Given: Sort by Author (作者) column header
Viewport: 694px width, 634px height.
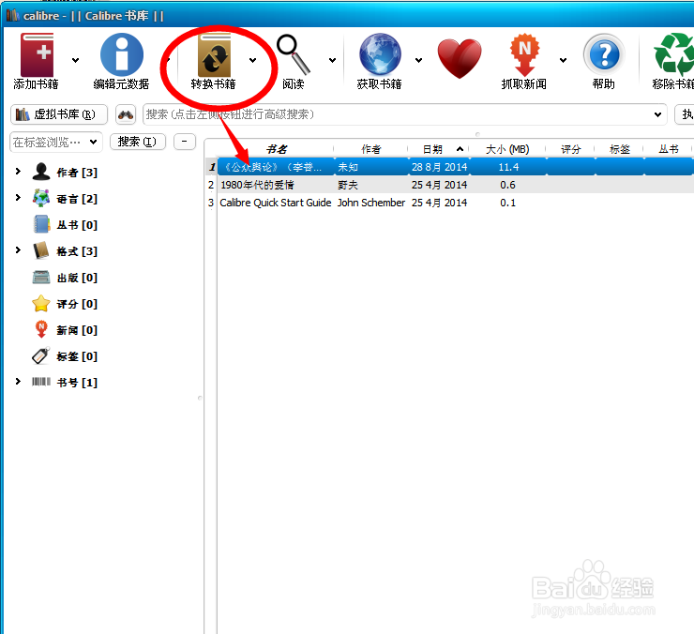Looking at the screenshot, I should click(x=370, y=149).
